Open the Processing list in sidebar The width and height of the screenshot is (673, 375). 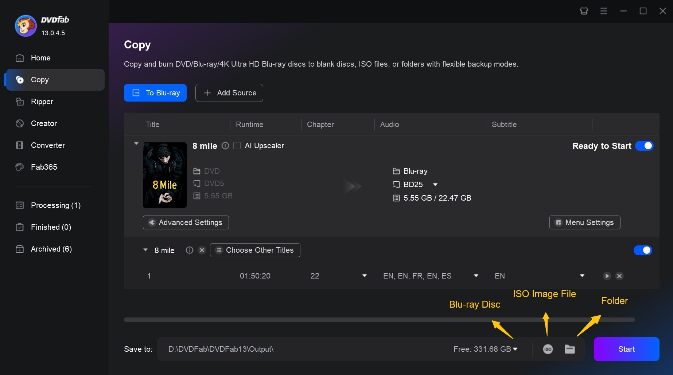click(55, 205)
